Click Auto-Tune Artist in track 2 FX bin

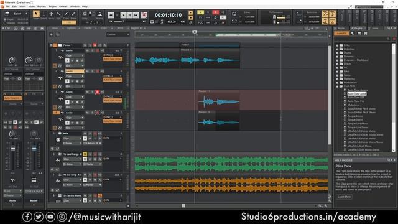(113, 80)
